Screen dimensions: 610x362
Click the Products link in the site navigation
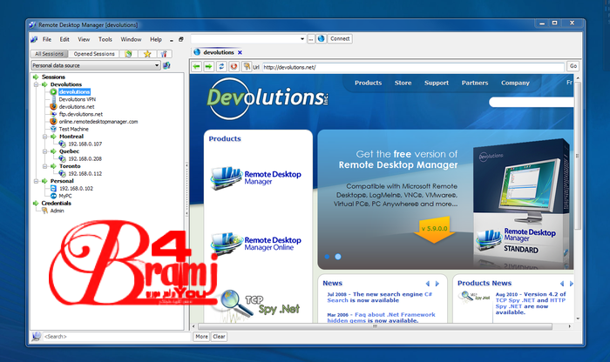pos(368,83)
